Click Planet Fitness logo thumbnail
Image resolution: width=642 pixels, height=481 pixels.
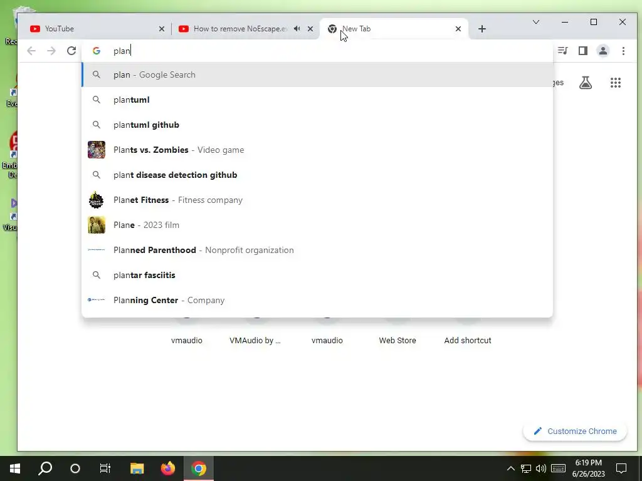tap(97, 200)
